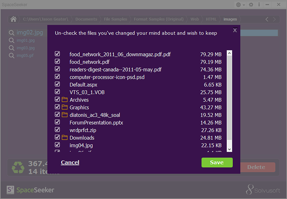The image size is (287, 199).
Task: Click the diatonis_ac3_48k_soal folder icon
Action: pos(65,115)
